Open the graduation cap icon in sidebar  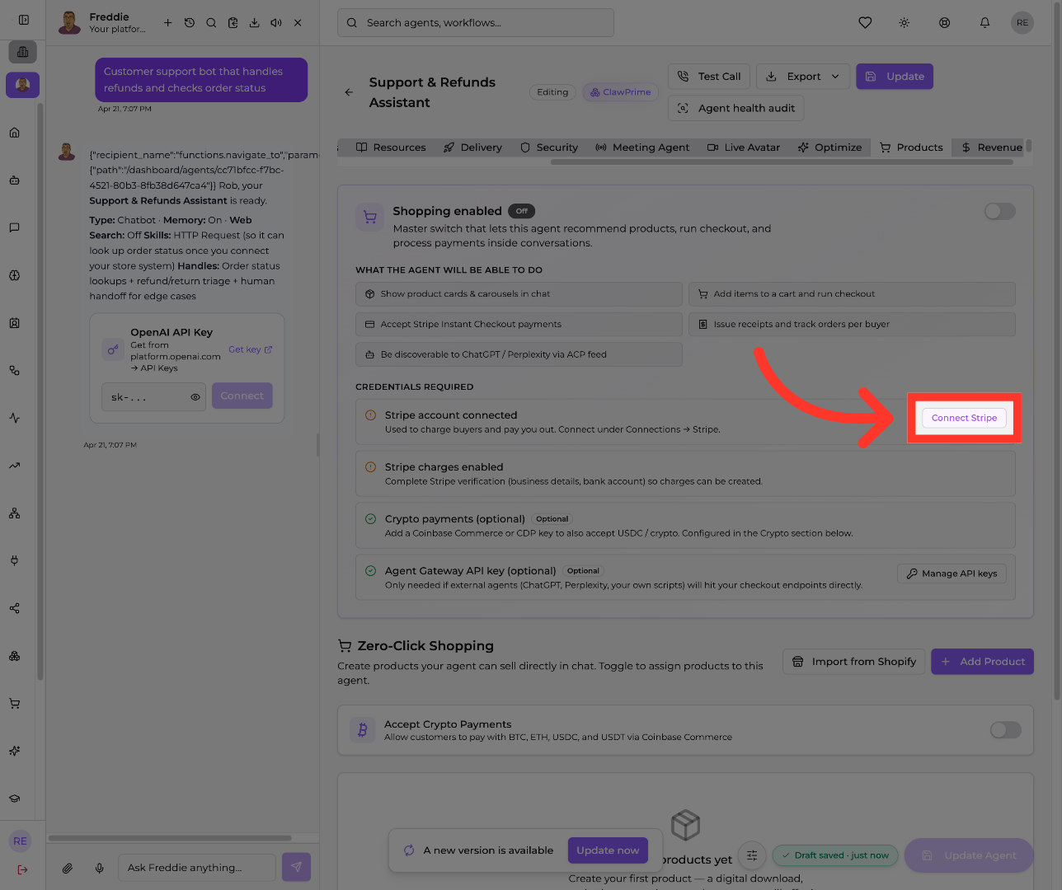[15, 799]
